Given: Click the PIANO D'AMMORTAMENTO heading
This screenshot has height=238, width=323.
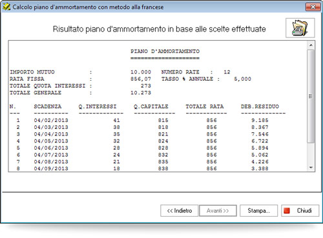Looking at the screenshot, I should click(165, 51).
